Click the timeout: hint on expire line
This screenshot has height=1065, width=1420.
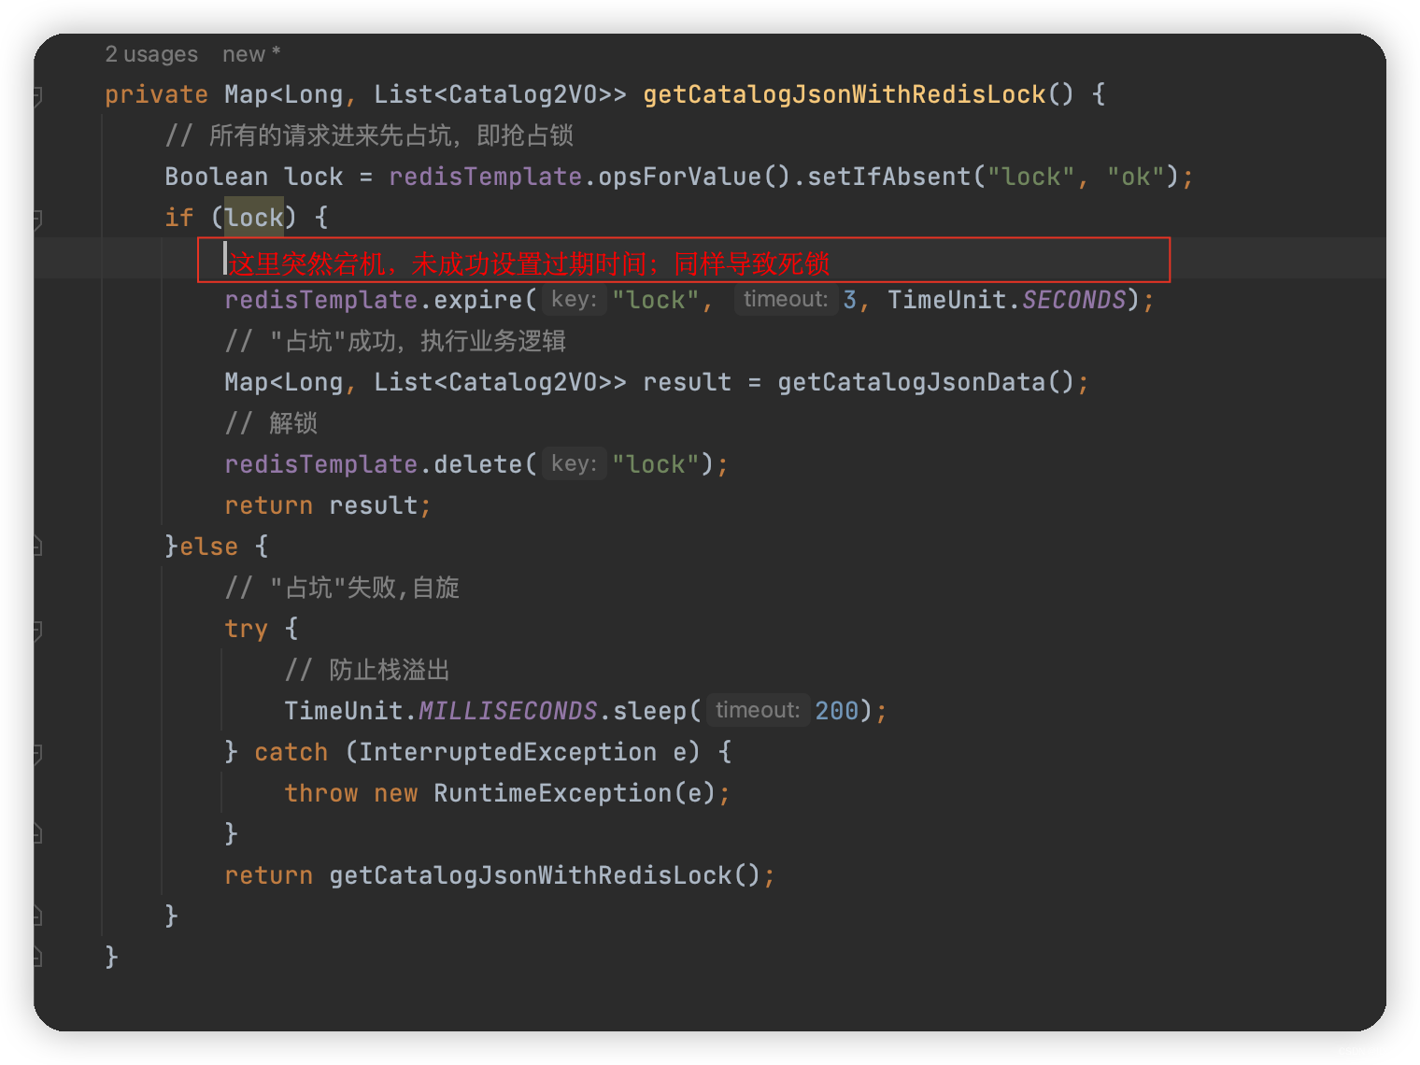(786, 300)
